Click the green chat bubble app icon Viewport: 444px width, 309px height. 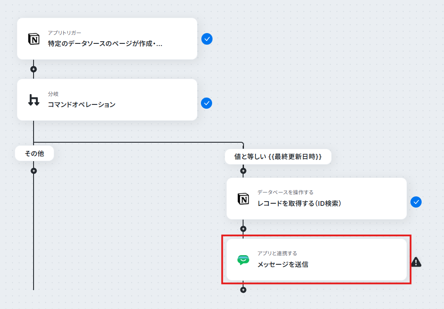(243, 260)
